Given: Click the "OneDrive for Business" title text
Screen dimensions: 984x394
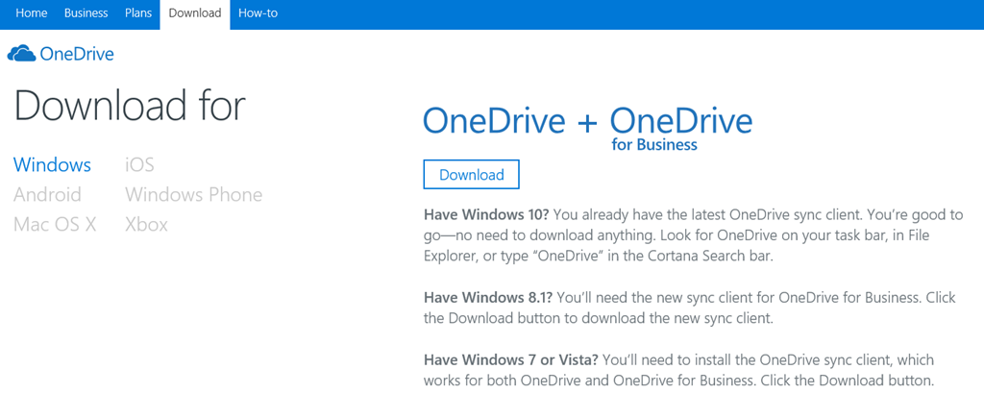Looking at the screenshot, I should [680, 126].
